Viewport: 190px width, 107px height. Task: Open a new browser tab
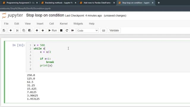click(159, 3)
